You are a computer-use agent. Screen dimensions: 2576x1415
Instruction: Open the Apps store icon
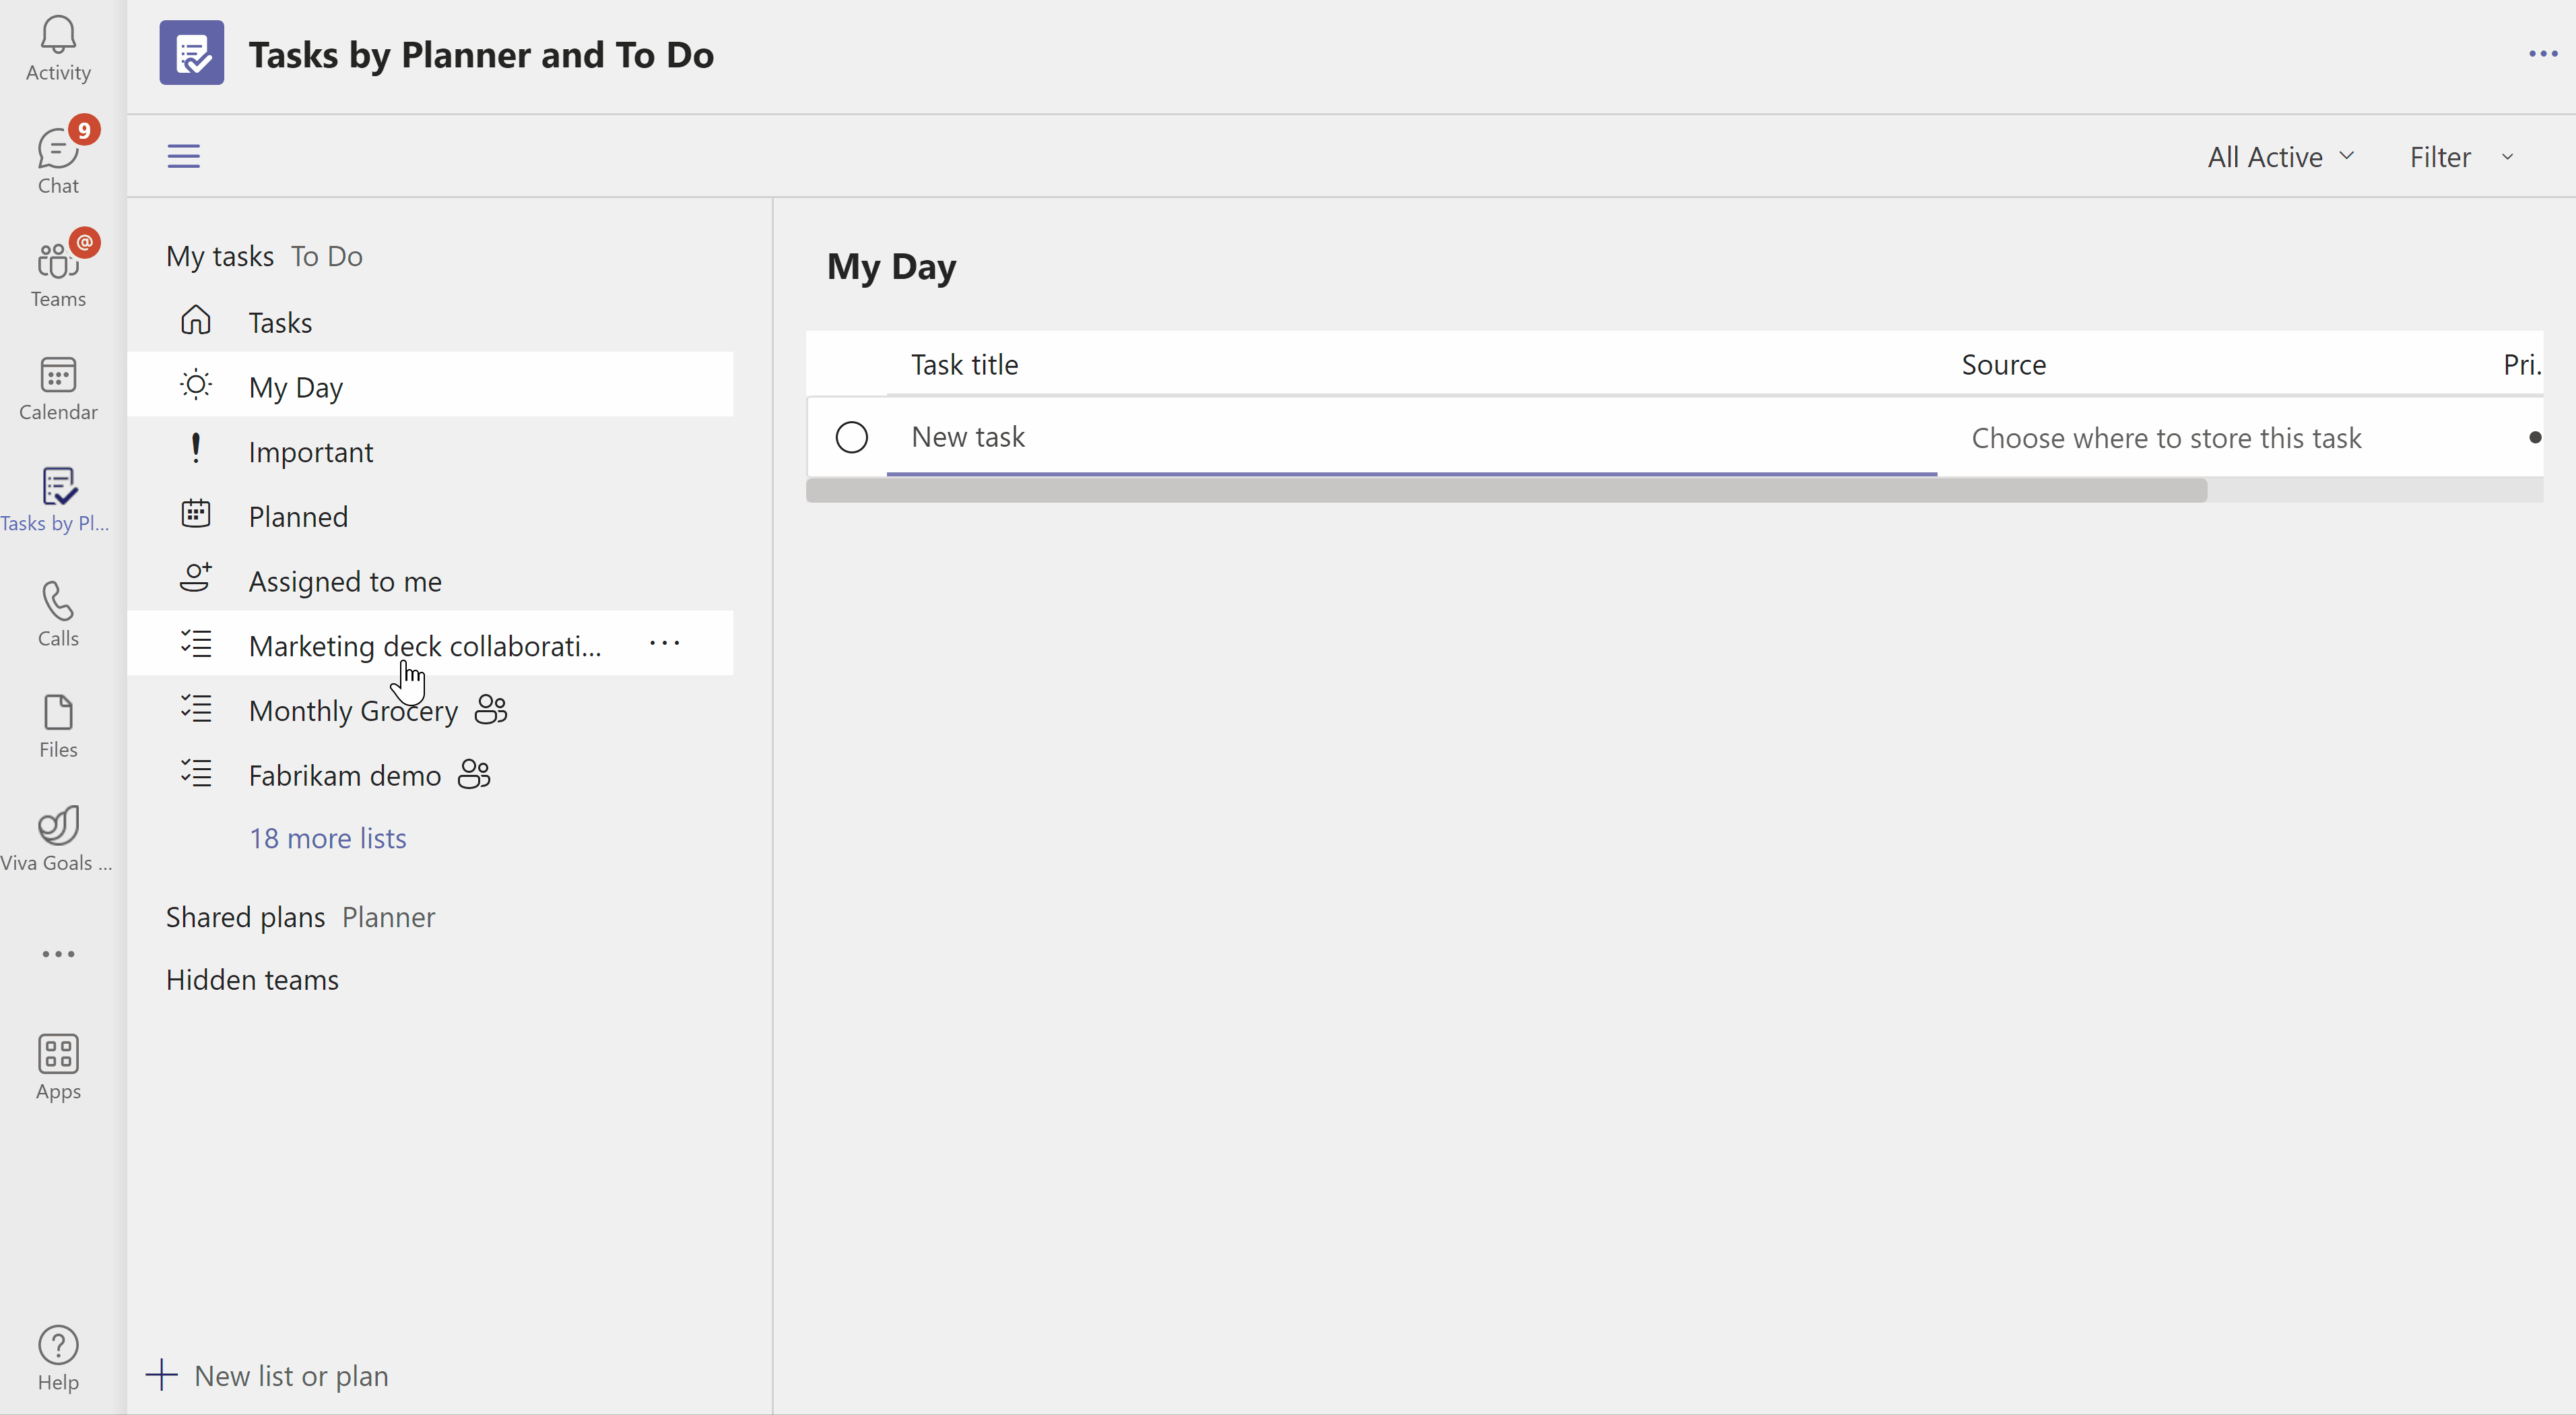click(x=58, y=1066)
